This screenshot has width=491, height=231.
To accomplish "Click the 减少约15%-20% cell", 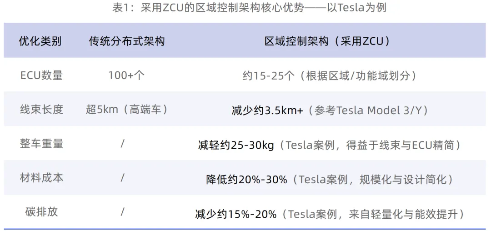I will click(330, 214).
